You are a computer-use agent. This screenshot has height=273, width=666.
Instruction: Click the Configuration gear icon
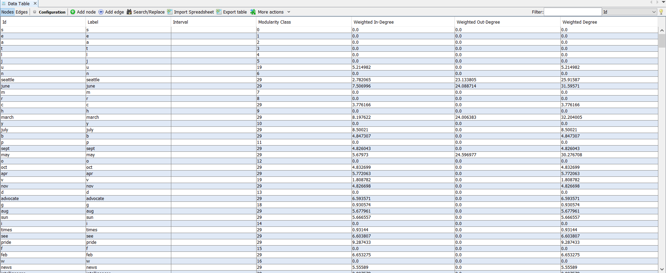[x=35, y=12]
